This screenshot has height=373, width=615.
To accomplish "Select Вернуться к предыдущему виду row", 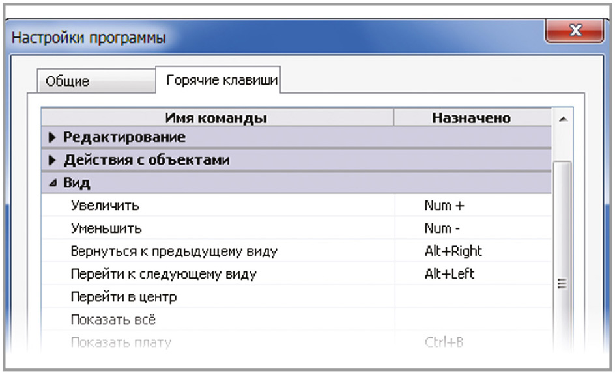I will tap(175, 251).
